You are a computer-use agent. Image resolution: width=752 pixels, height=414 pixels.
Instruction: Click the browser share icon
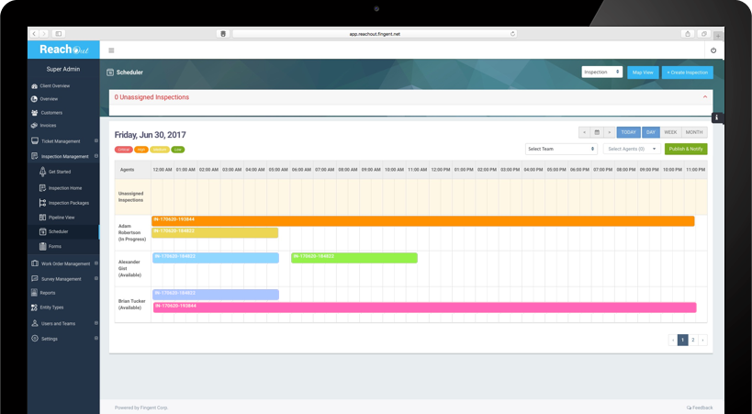pyautogui.click(x=688, y=34)
